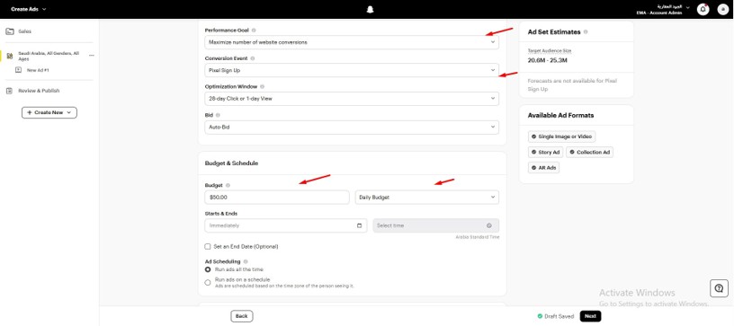Expand the account switcher chevron
734x326 pixels.
coord(687,7)
